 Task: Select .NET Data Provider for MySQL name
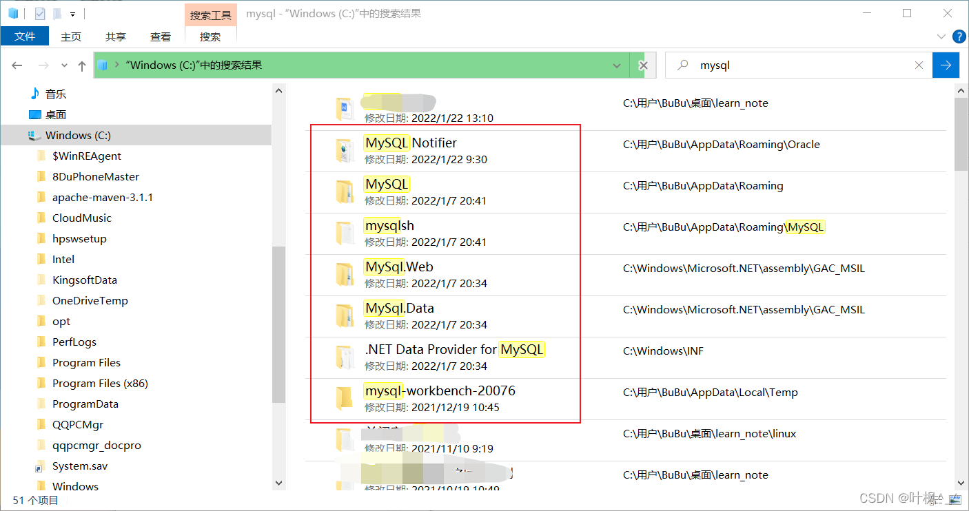455,350
